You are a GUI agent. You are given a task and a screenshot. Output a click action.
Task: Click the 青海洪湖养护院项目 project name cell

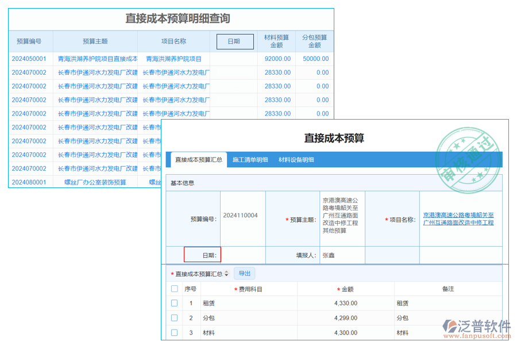coord(173,59)
